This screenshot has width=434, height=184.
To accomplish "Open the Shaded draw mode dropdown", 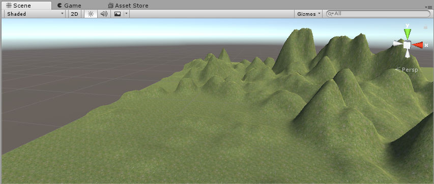I will pos(35,14).
